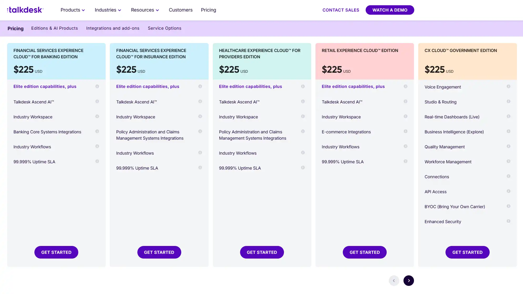Show info for 99.999% Uptime SLA in Banking edition
523x294 pixels.
97,161
